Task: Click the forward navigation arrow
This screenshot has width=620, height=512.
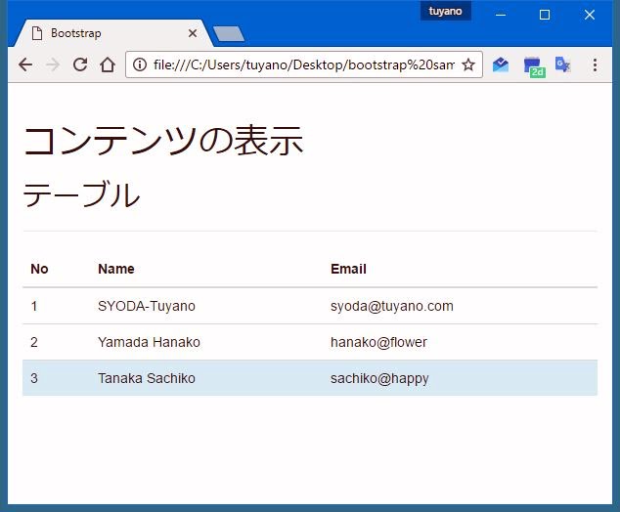Action: [x=53, y=64]
